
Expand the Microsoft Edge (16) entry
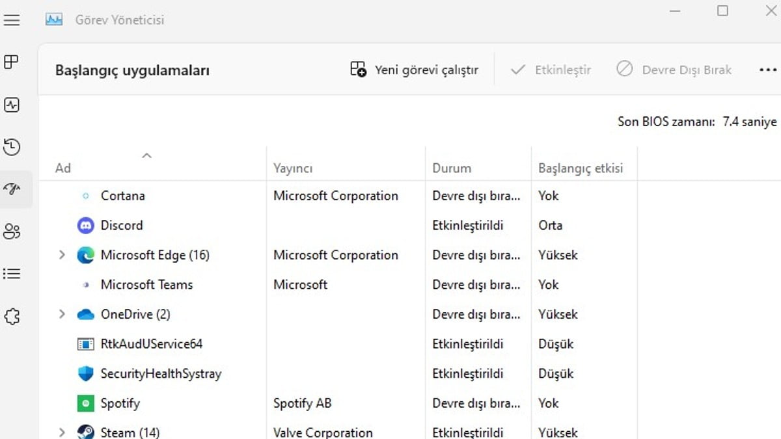[62, 255]
